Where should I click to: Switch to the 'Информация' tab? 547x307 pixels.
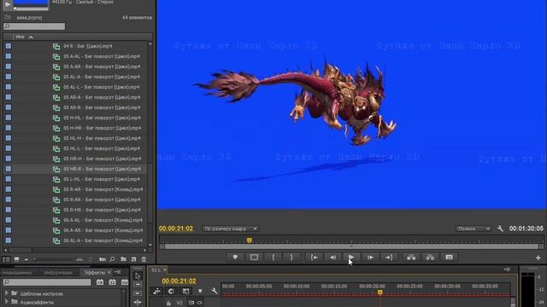58,273
